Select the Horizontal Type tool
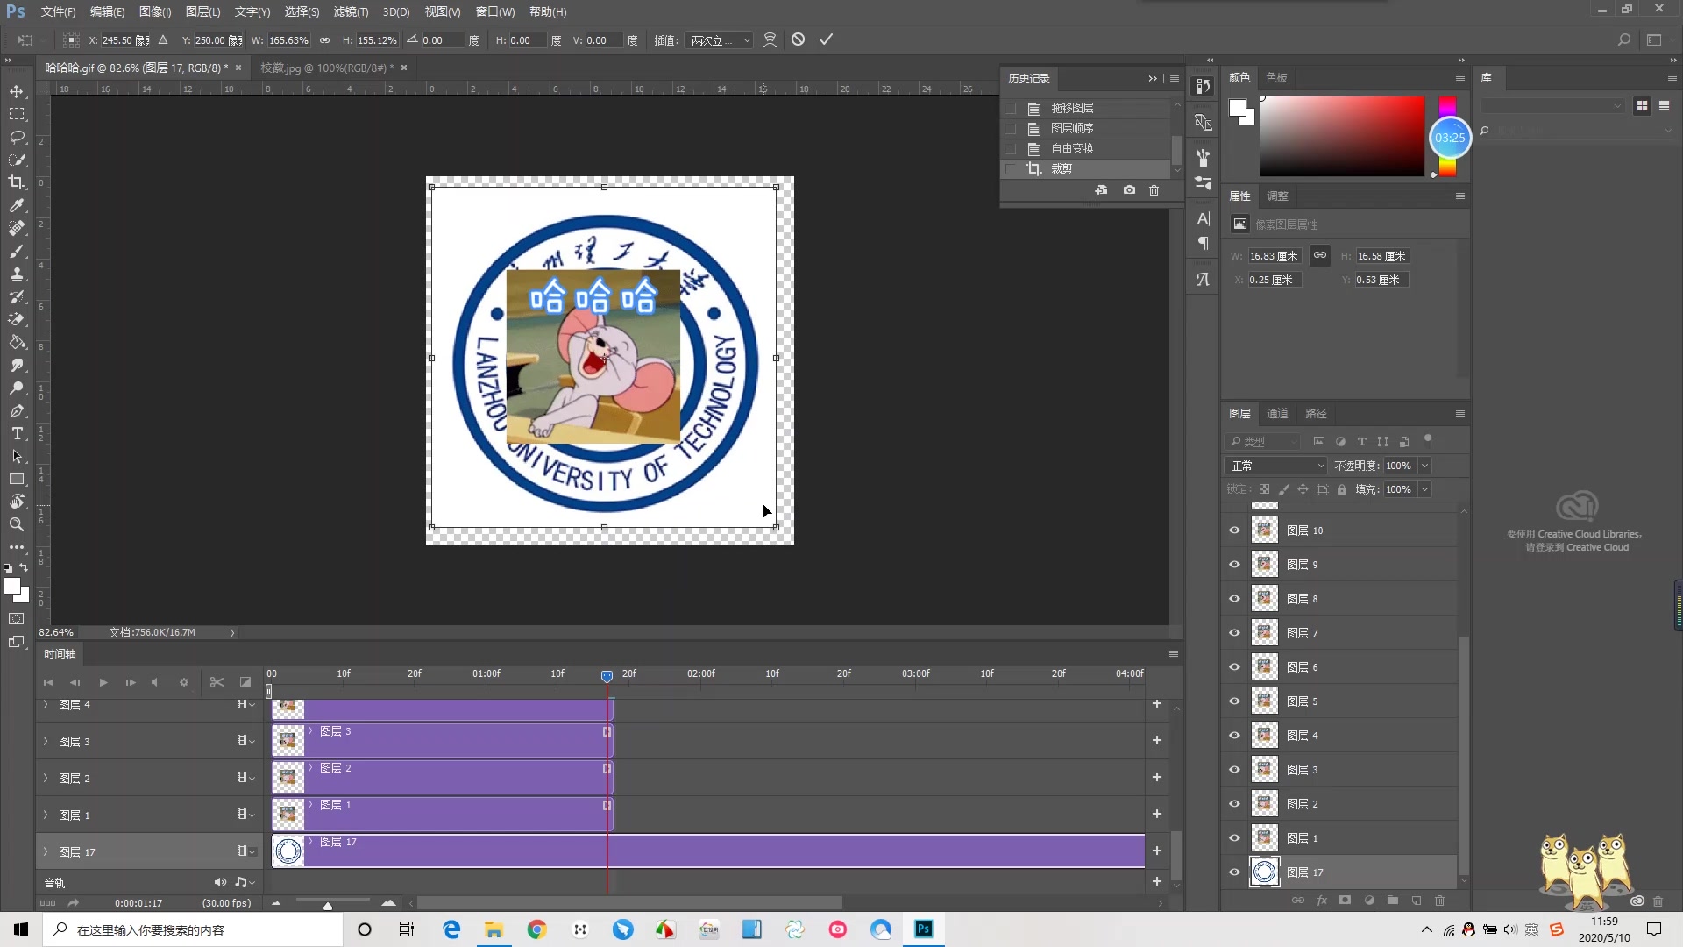The height and width of the screenshot is (947, 1683). (x=17, y=433)
